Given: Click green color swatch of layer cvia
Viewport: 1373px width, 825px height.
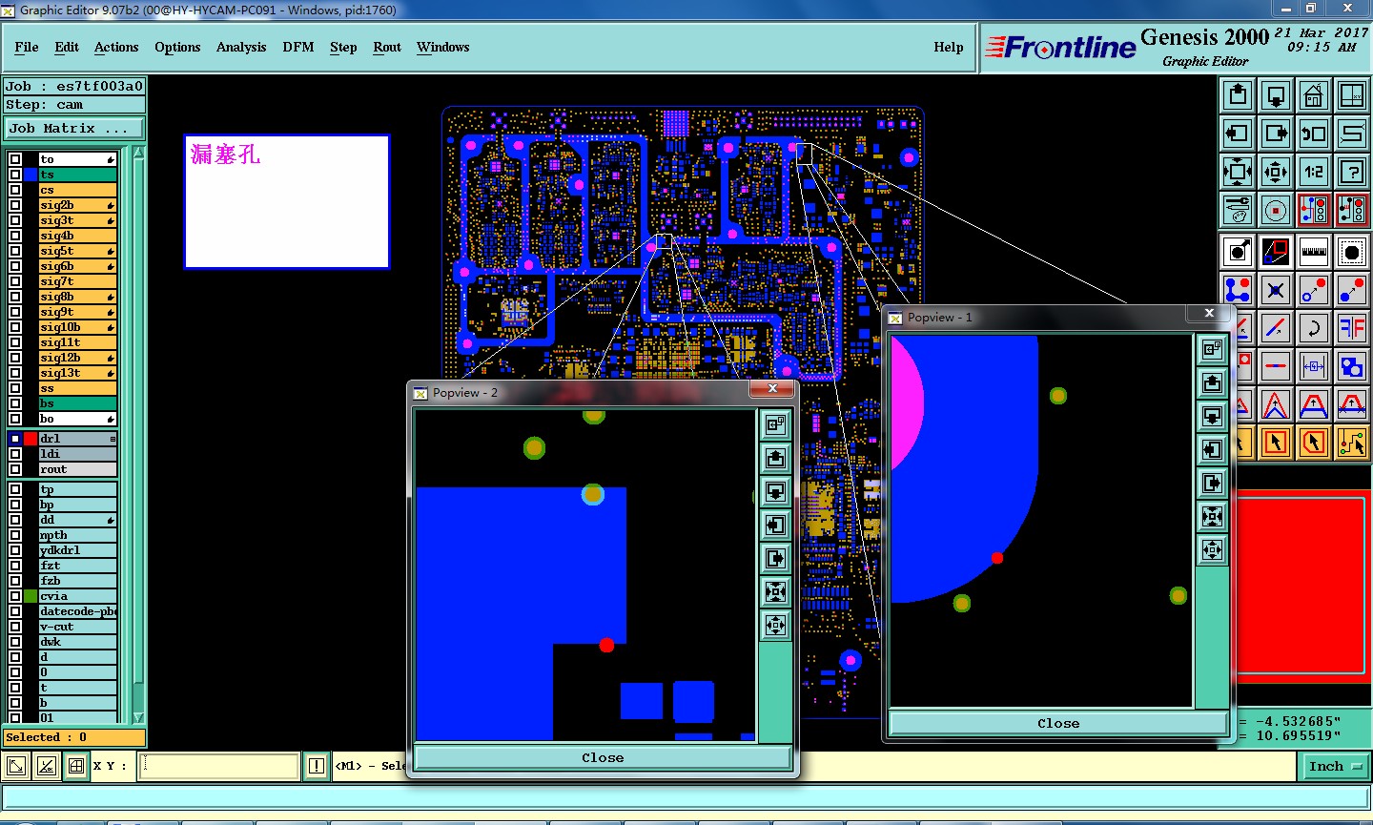Looking at the screenshot, I should tap(31, 596).
